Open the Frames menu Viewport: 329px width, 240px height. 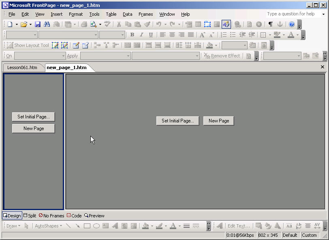[145, 14]
